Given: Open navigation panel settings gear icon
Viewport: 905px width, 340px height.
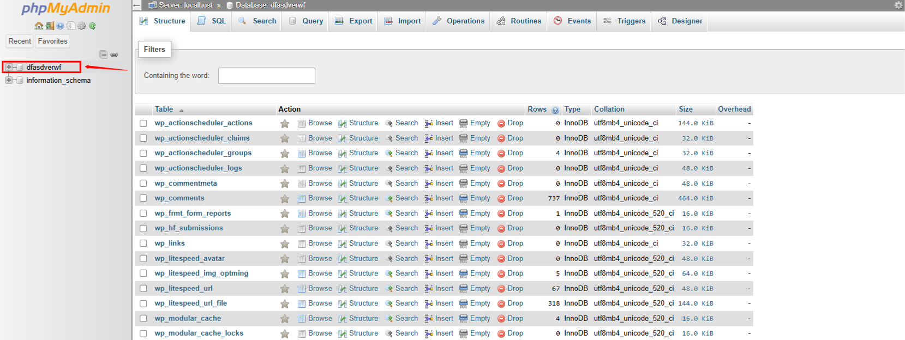Looking at the screenshot, I should click(x=81, y=26).
